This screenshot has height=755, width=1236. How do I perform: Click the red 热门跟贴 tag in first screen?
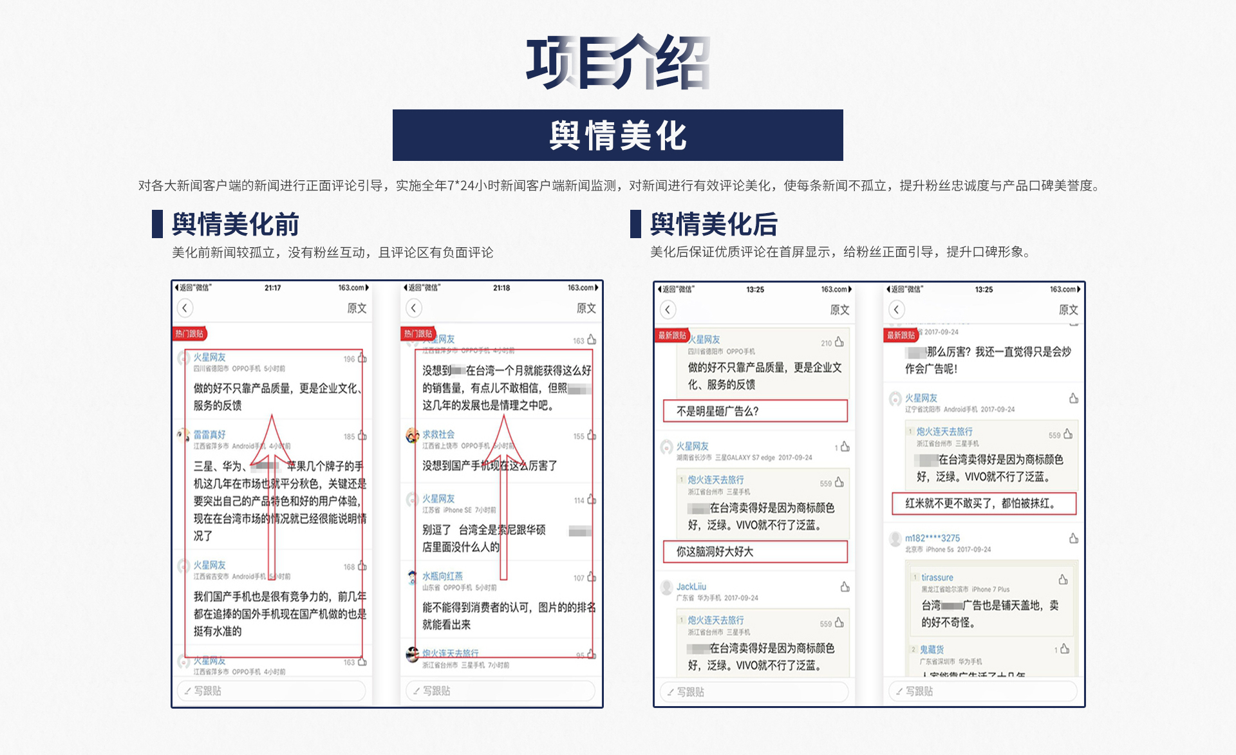pos(189,333)
